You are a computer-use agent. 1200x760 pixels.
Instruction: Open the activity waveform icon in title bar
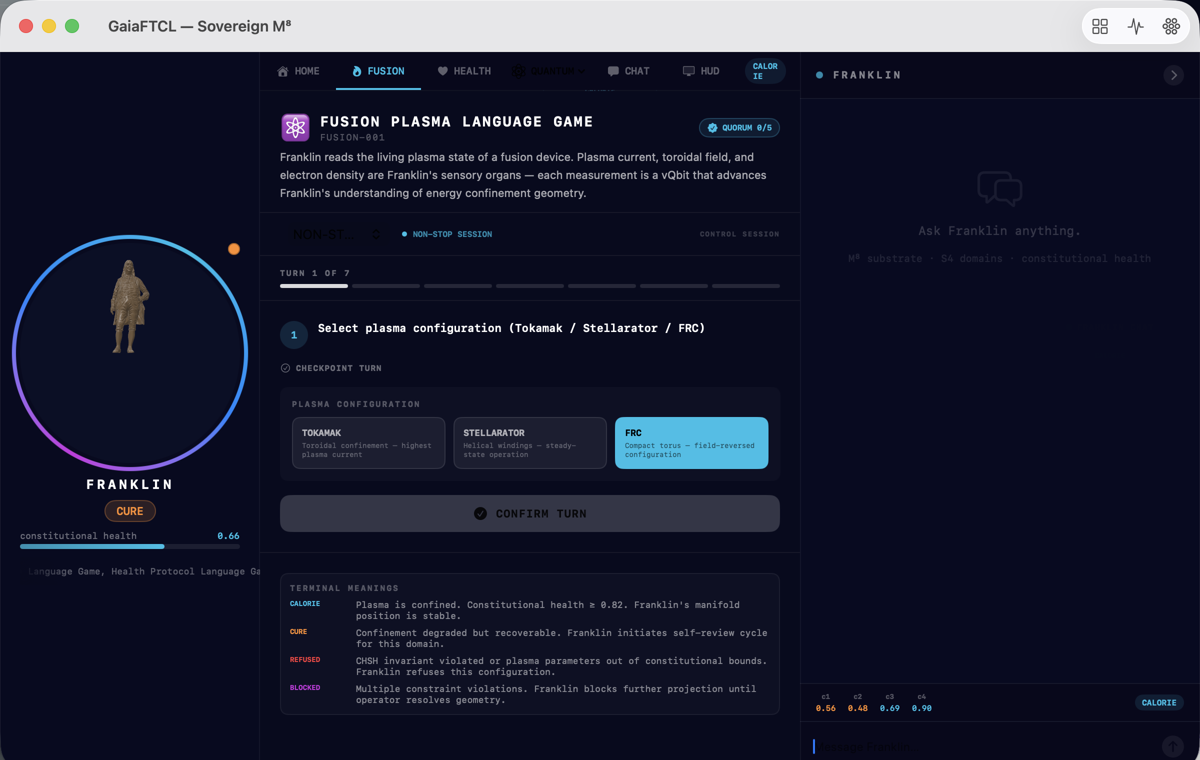[1135, 26]
